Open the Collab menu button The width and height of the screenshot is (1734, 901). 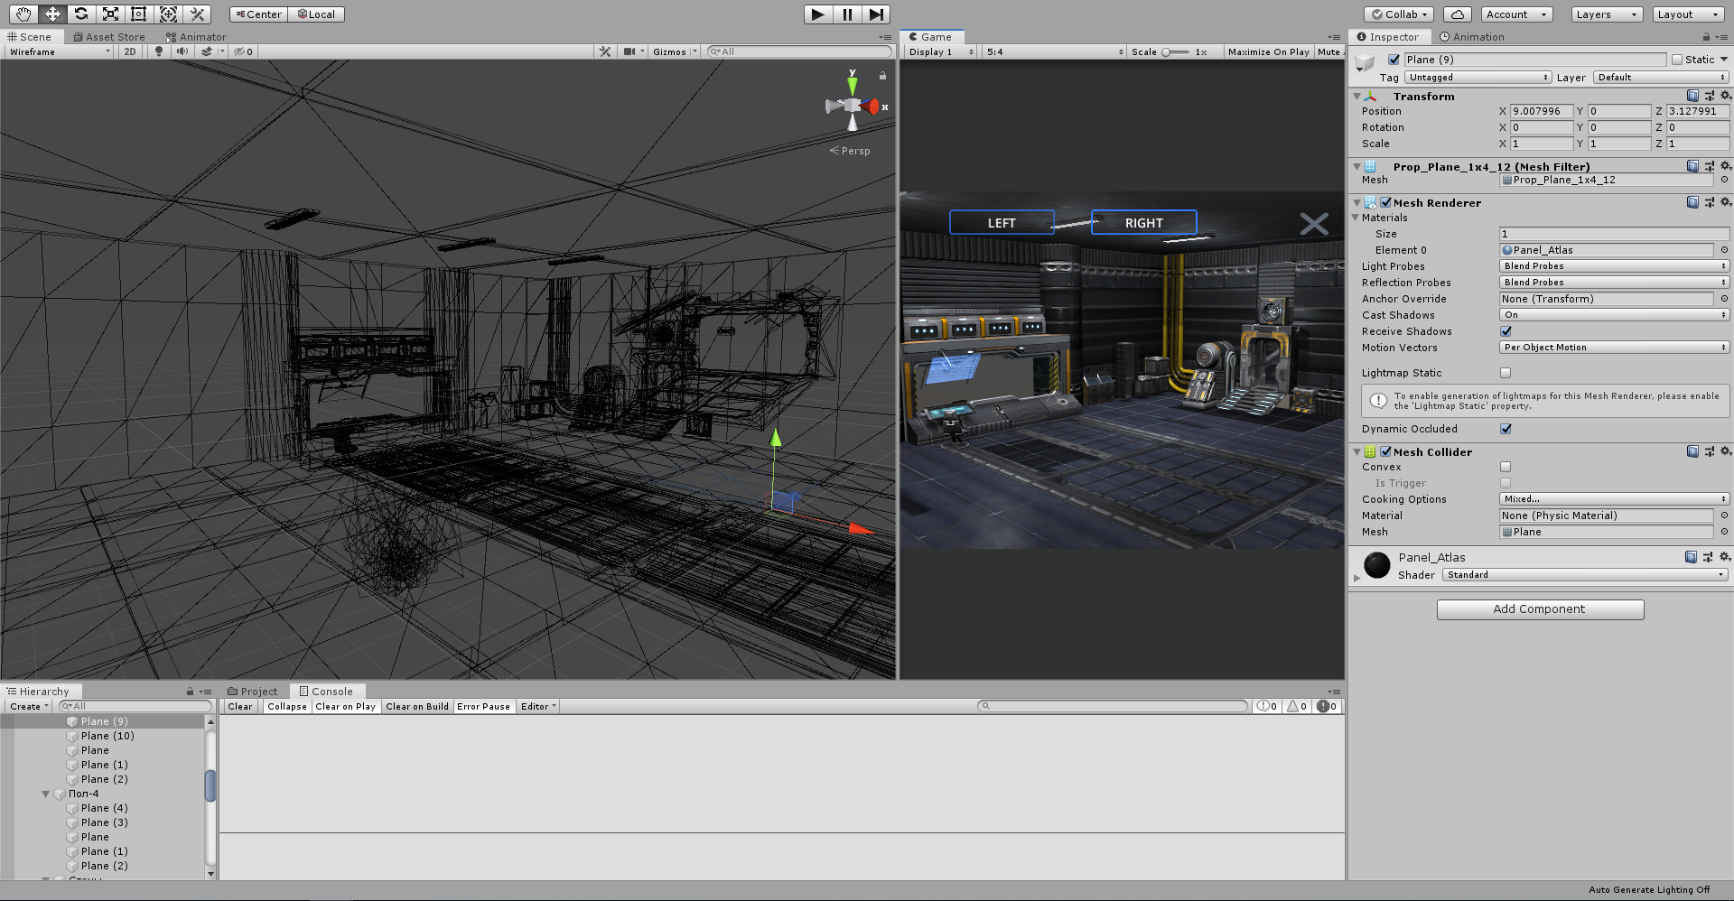(x=1399, y=14)
